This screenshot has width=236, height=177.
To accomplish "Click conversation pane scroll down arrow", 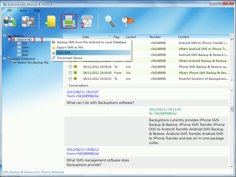I will [x=232, y=167].
